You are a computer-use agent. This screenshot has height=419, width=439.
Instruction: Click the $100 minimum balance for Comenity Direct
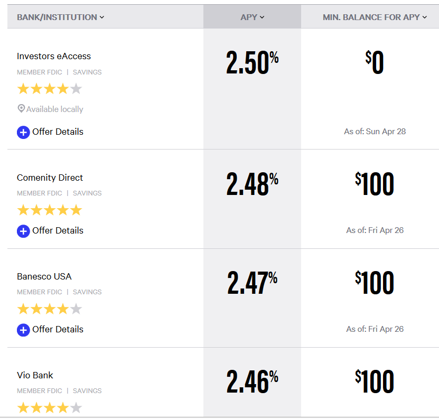375,184
